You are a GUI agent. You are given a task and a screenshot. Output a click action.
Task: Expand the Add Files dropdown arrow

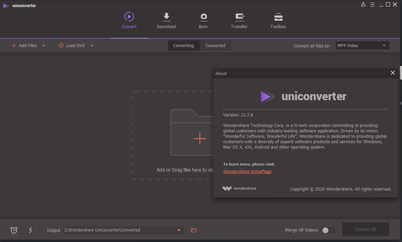43,46
